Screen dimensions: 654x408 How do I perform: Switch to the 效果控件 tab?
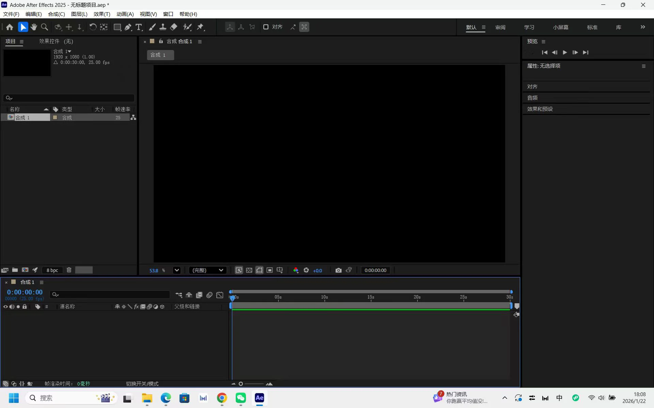pos(56,41)
